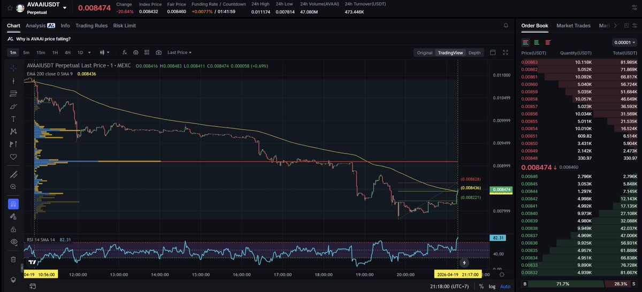This screenshot has height=292, width=642.
Task: Select the Text drawing tool
Action: pyautogui.click(x=13, y=119)
